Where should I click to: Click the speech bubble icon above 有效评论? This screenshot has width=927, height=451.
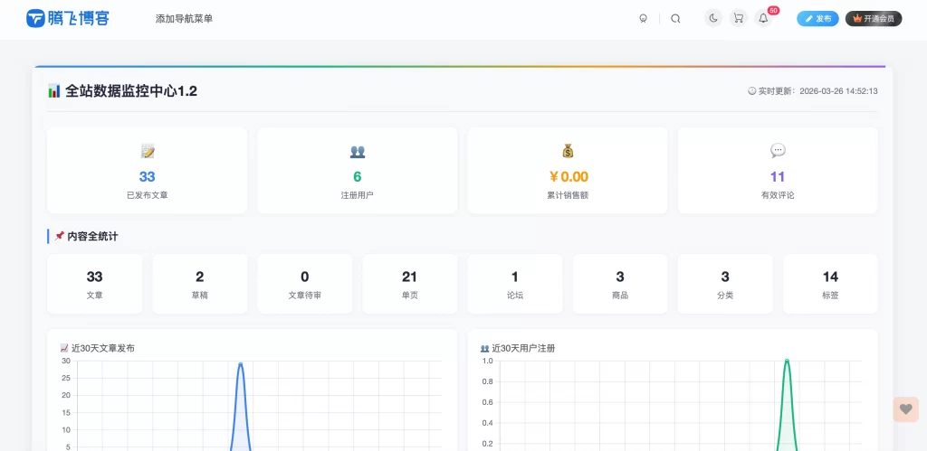[x=778, y=150]
